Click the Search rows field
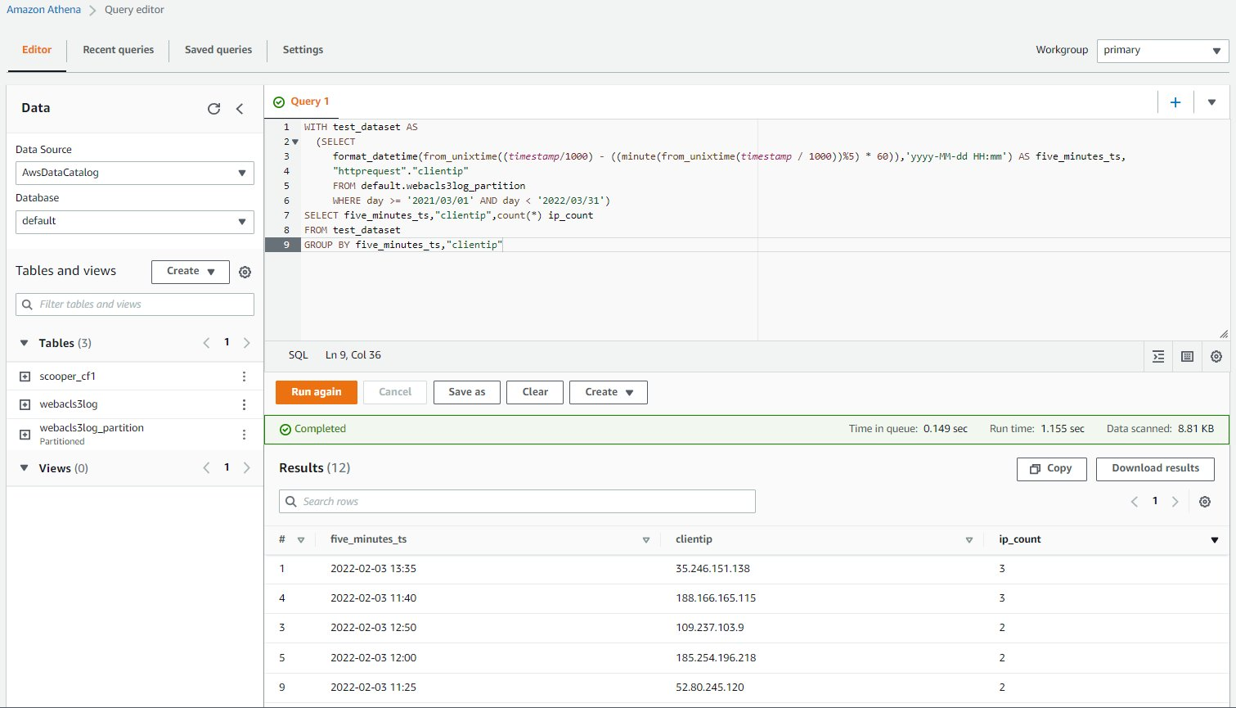The image size is (1236, 708). (517, 501)
